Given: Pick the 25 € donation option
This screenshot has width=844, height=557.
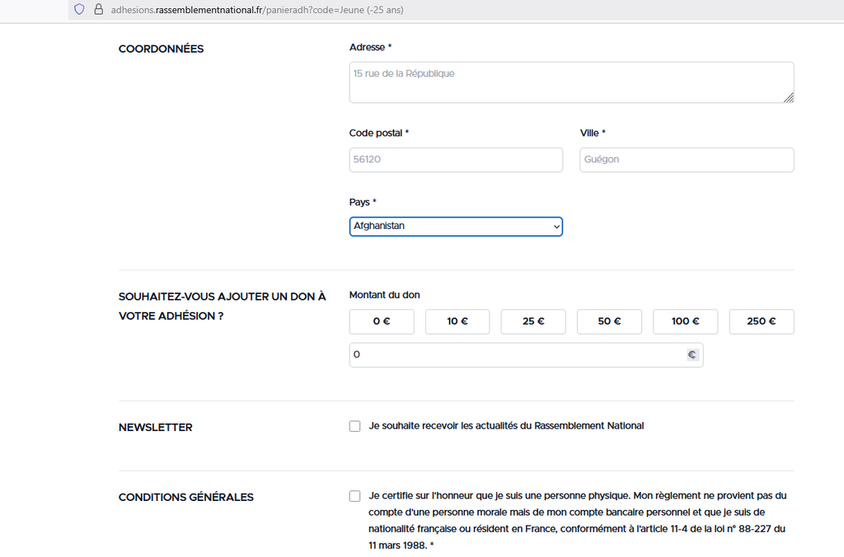Looking at the screenshot, I should click(533, 322).
